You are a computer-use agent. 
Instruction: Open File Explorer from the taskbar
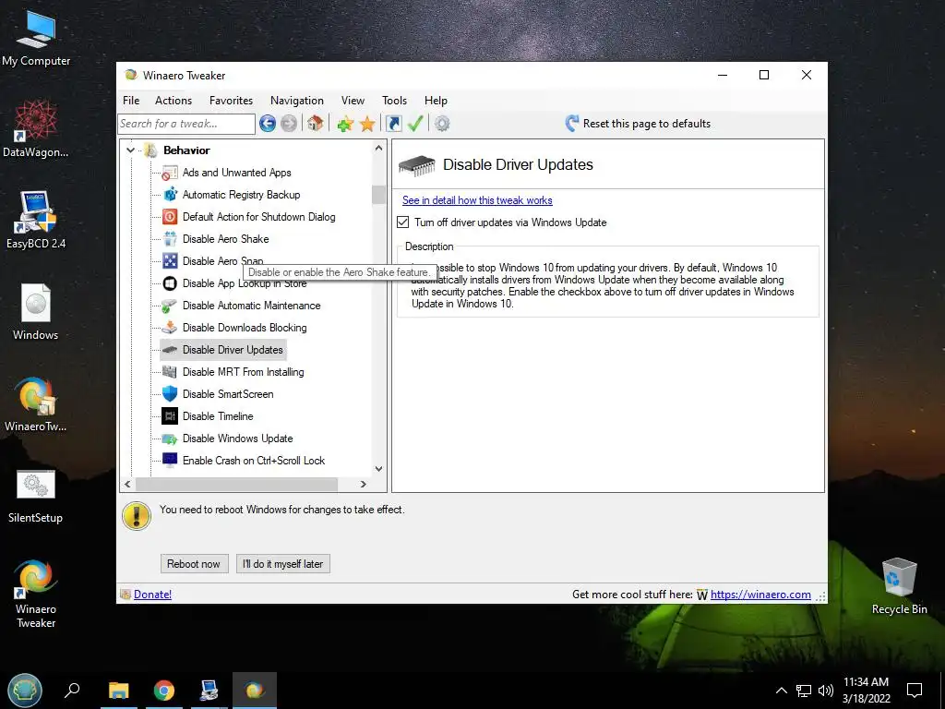click(119, 691)
